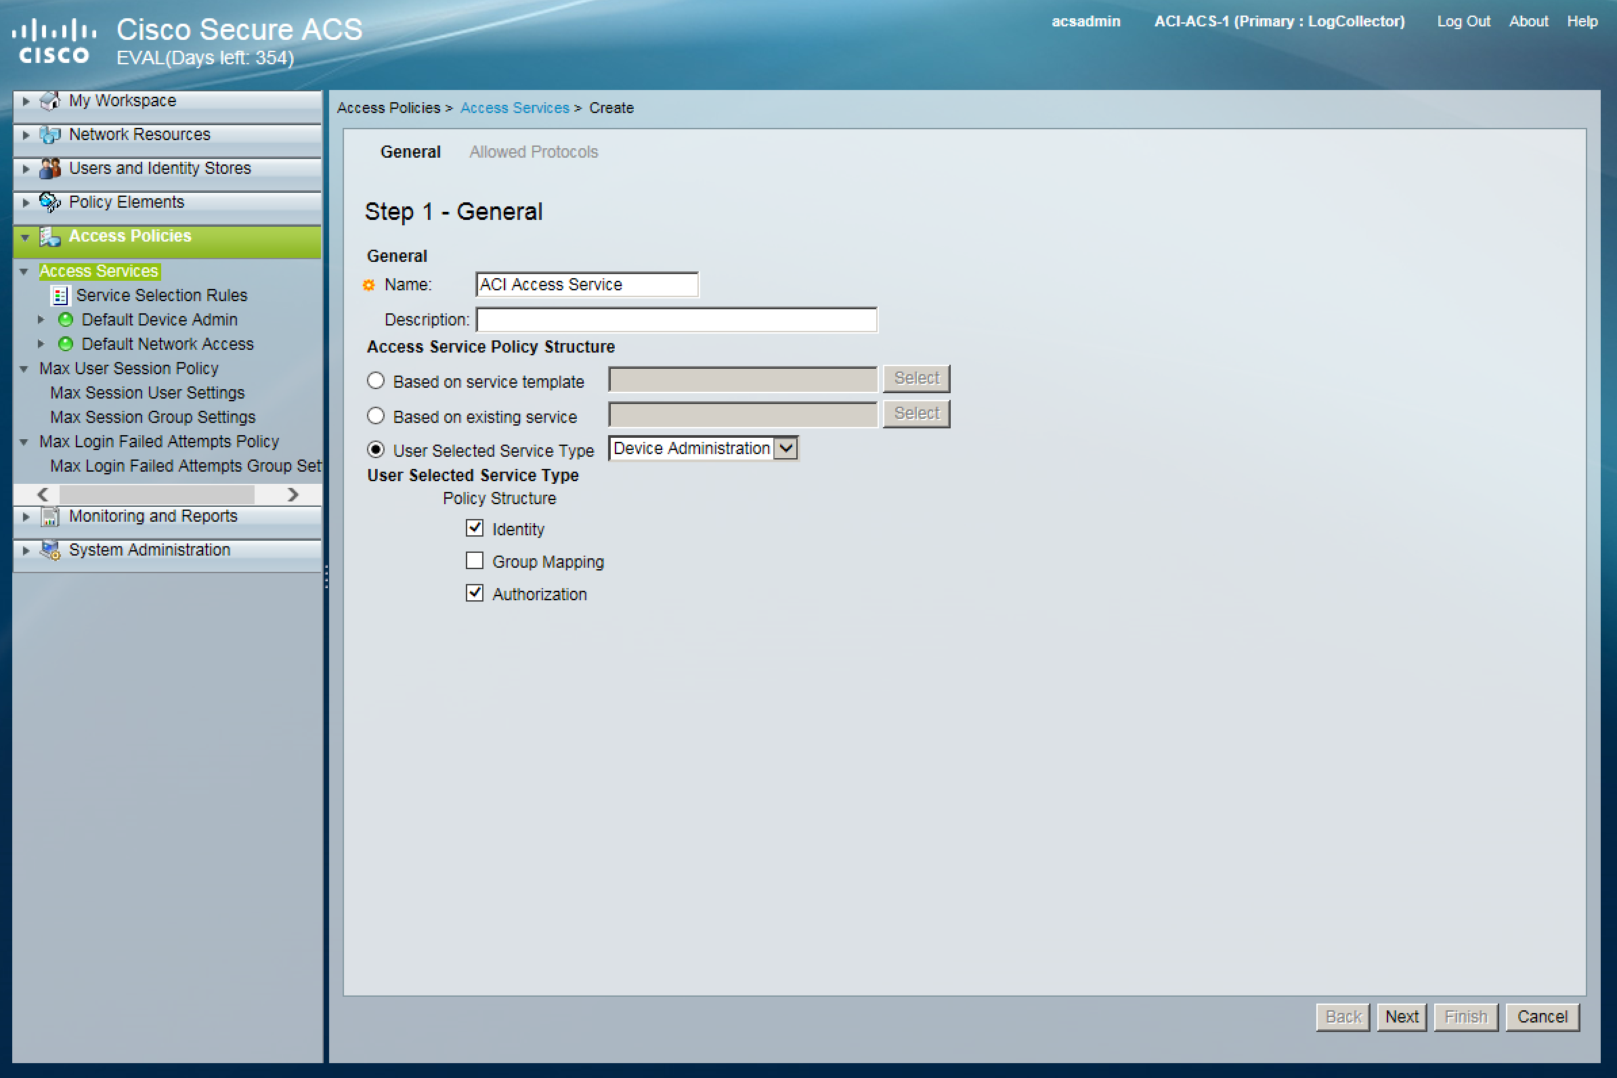The width and height of the screenshot is (1617, 1078).
Task: Open the Help menu in header
Action: [x=1581, y=21]
